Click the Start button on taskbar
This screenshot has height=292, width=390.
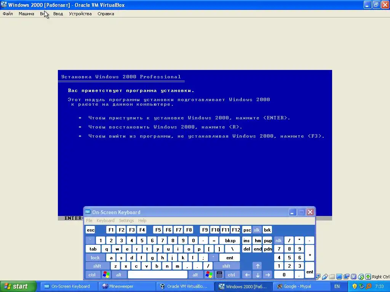tap(18, 286)
